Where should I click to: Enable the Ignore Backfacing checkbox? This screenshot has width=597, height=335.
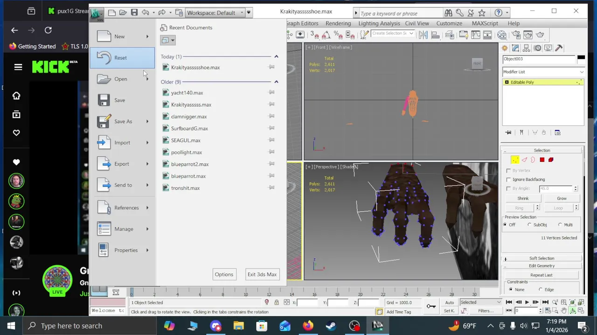click(x=509, y=180)
